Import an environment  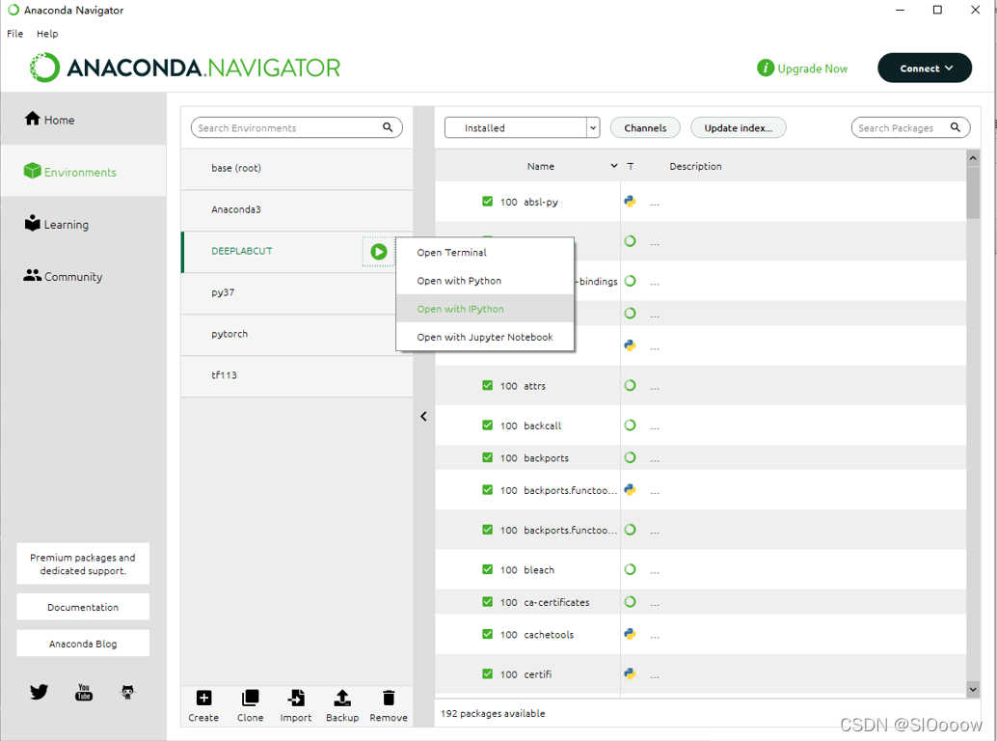296,706
